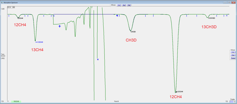
Task: Click the green time readout 18:02:46
Action: point(16,102)
